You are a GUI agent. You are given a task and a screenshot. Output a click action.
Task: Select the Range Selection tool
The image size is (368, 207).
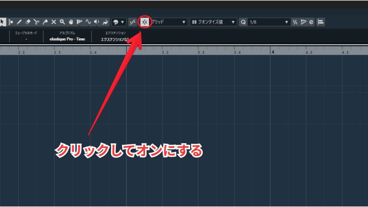tap(11, 22)
